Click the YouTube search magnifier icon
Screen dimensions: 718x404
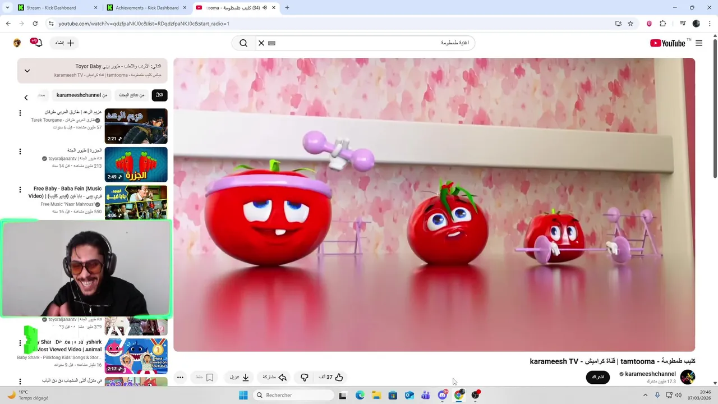pyautogui.click(x=243, y=43)
